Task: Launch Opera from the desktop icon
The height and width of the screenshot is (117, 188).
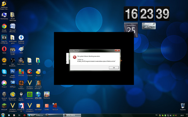Action: pos(4,50)
